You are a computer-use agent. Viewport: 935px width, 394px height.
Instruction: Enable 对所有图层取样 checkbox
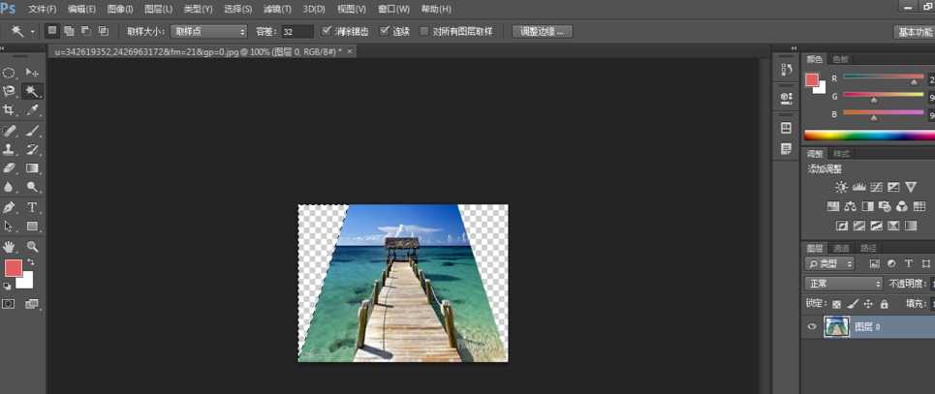(x=424, y=31)
